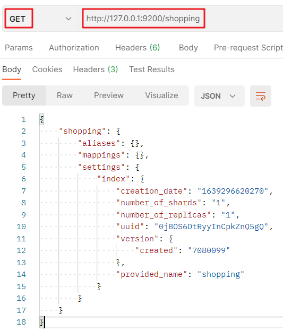The height and width of the screenshot is (331, 283).
Task: Open request Headers (6) tab
Action: [x=138, y=48]
